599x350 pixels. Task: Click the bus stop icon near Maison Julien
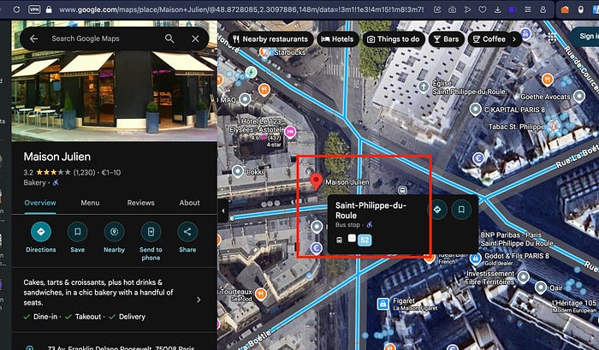402,190
